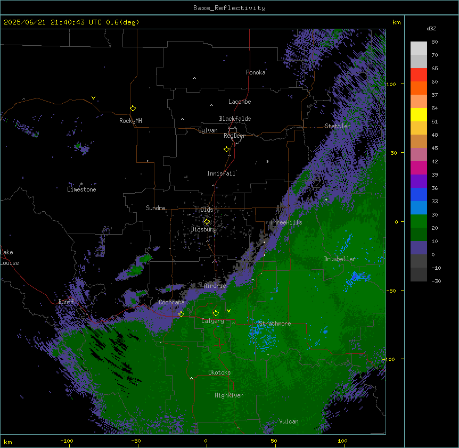Click the -100 tick label on bottom axis
Viewport: 459px width, 448px height.
click(x=67, y=441)
